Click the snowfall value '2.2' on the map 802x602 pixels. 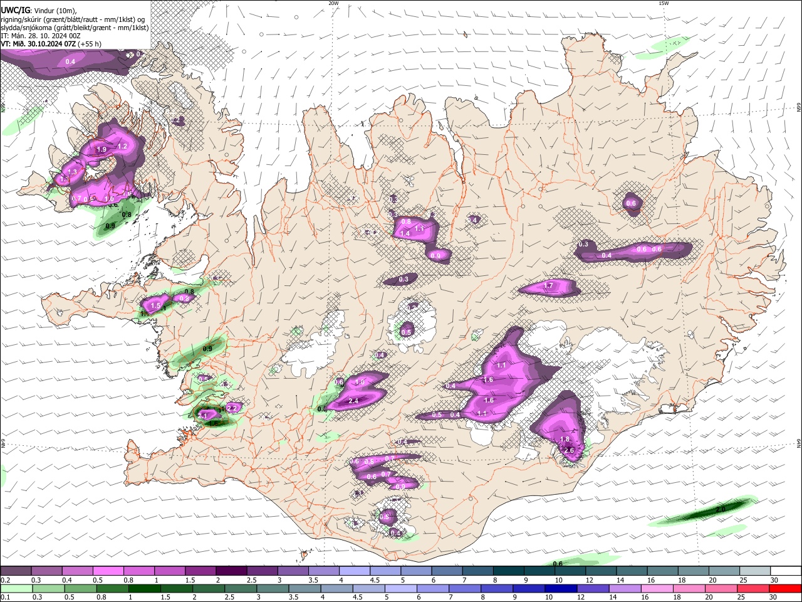click(231, 408)
